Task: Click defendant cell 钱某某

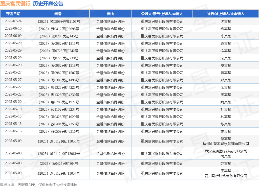Action: [x=226, y=29]
